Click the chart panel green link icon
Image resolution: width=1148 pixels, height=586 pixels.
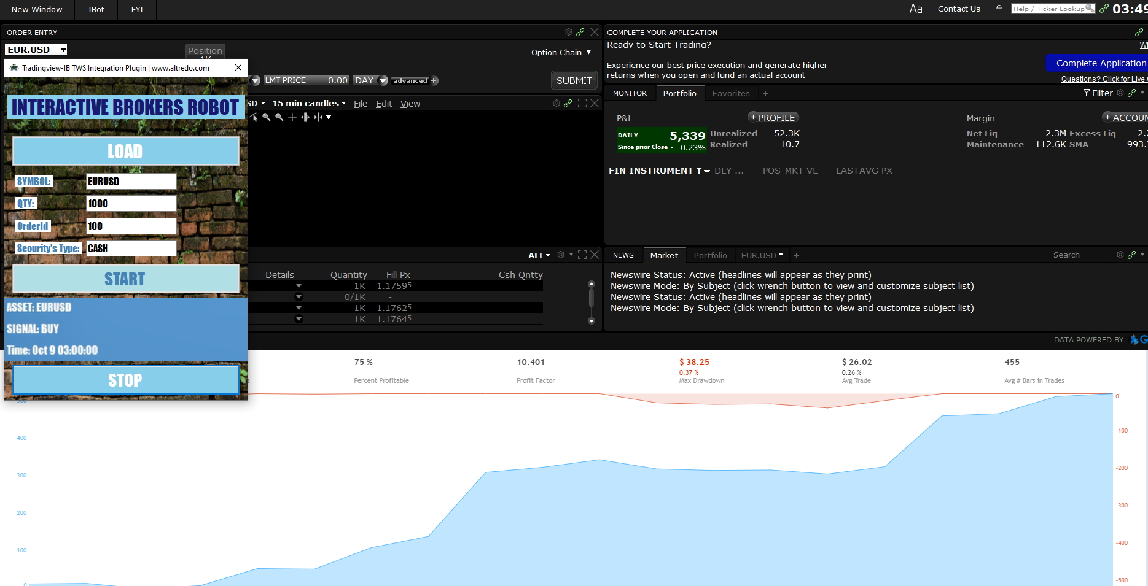(568, 103)
